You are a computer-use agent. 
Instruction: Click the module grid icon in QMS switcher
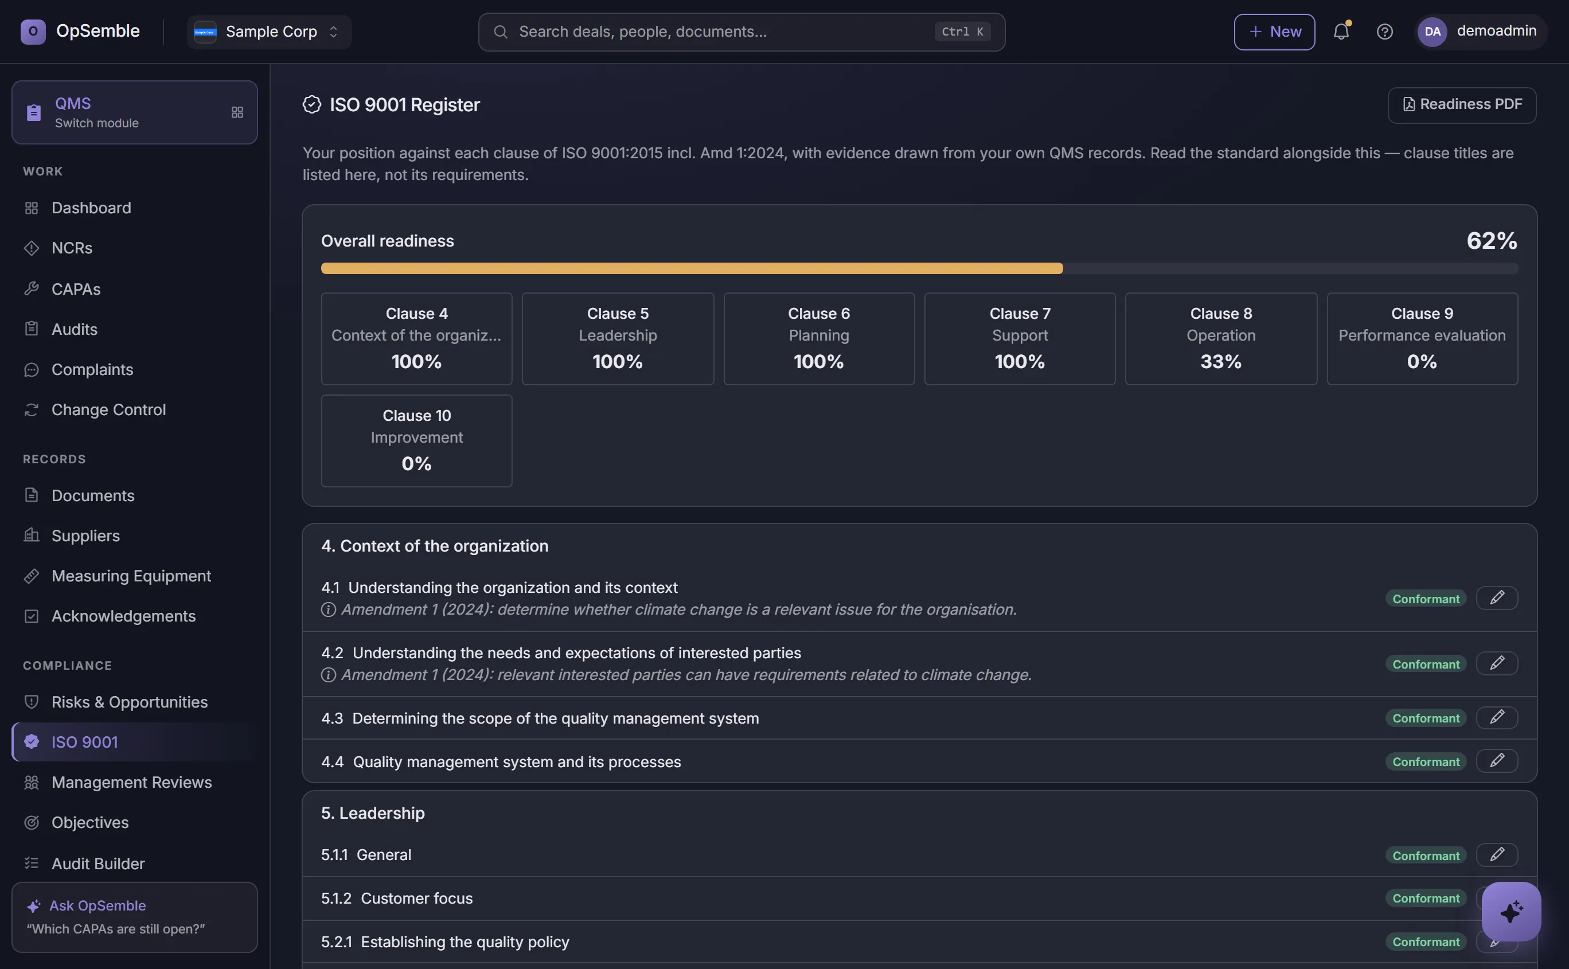237,113
